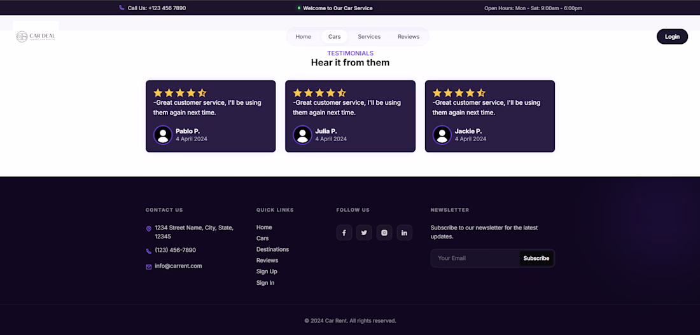700x335 pixels.
Task: Click the copyright 2024 Car Rent text
Action: click(x=350, y=321)
